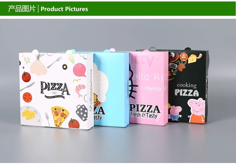Image resolution: width=236 pixels, height=166 pixels.
Task: Click the EXPRESS DELIVERY ribbon banner
Action: click(x=55, y=97)
